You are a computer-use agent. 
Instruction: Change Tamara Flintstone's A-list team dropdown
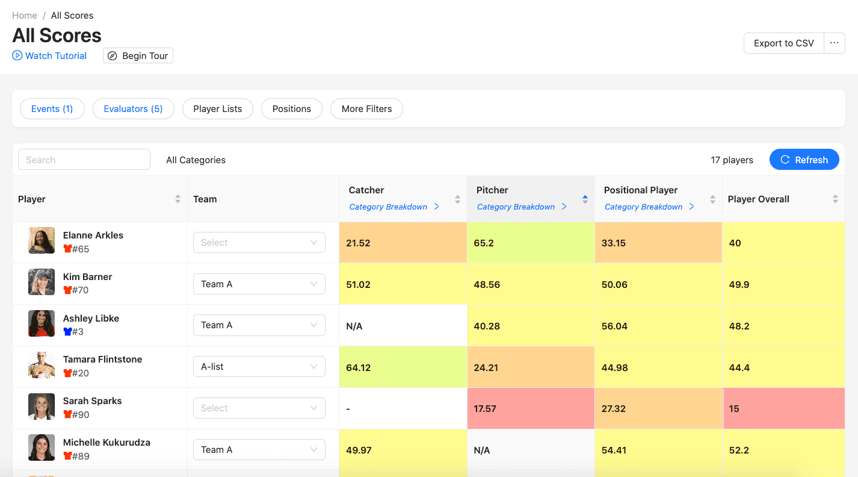coord(259,367)
